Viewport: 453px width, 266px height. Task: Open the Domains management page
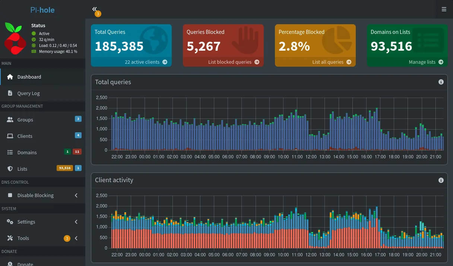42,152
